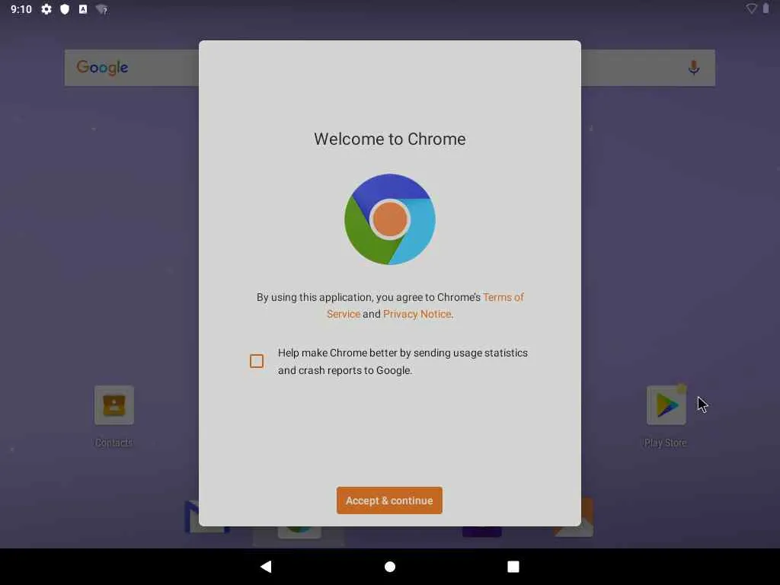Click the keyboard 'A' status bar icon

click(x=83, y=9)
